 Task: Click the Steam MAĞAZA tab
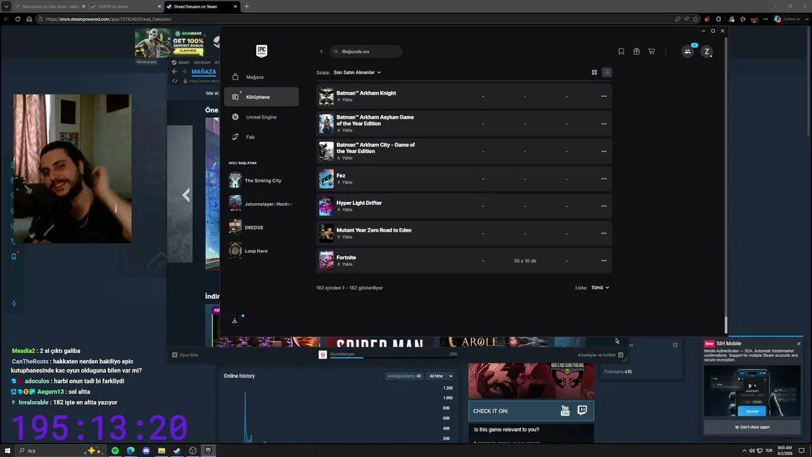(204, 72)
